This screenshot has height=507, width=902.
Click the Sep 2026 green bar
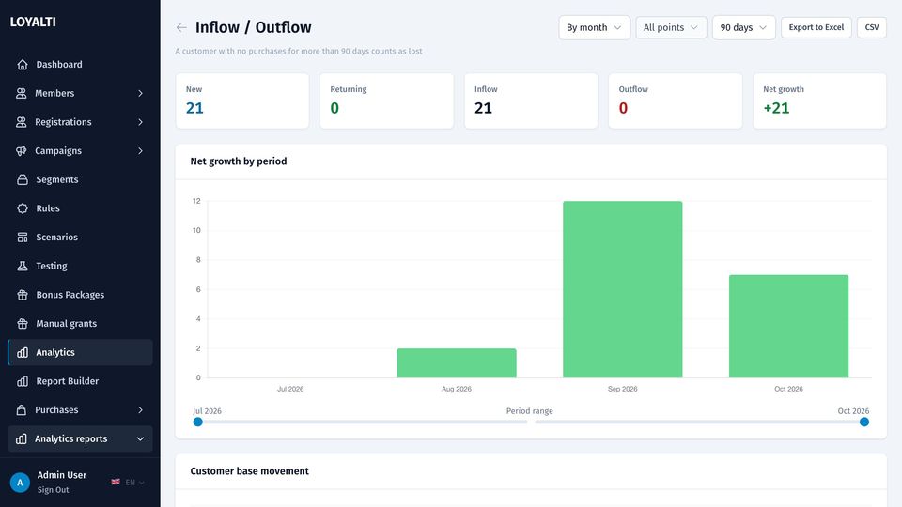tap(622, 289)
